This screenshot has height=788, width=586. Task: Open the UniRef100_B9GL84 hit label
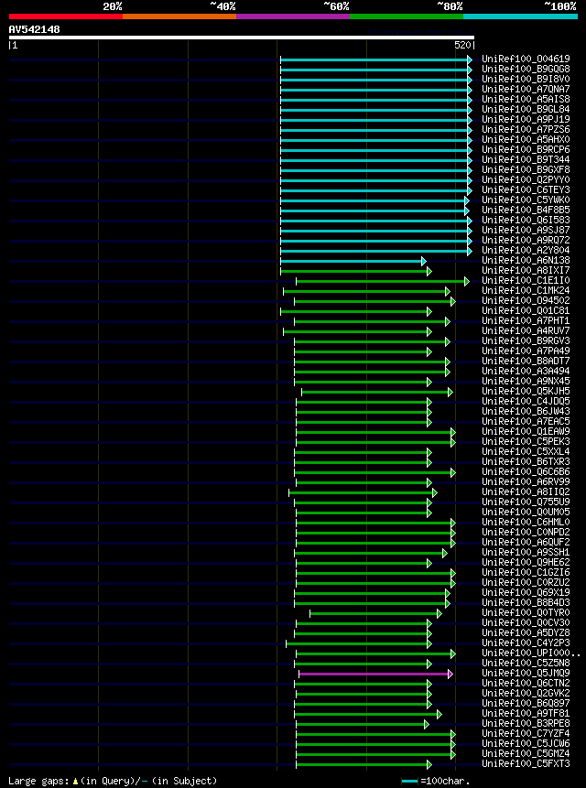coord(526,109)
